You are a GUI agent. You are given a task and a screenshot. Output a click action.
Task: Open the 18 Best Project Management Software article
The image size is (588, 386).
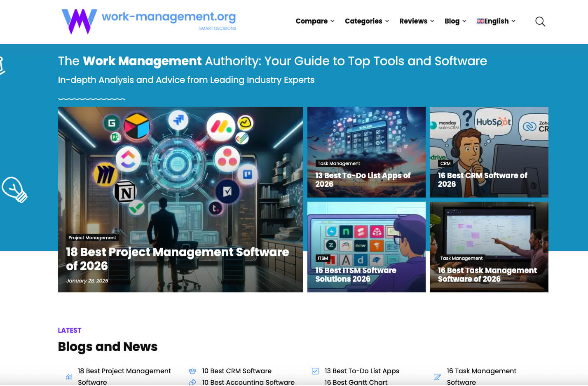click(177, 259)
